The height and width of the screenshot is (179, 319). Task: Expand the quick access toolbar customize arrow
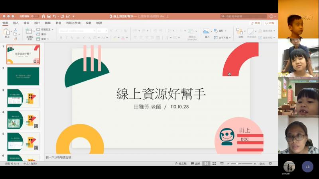[73, 16]
